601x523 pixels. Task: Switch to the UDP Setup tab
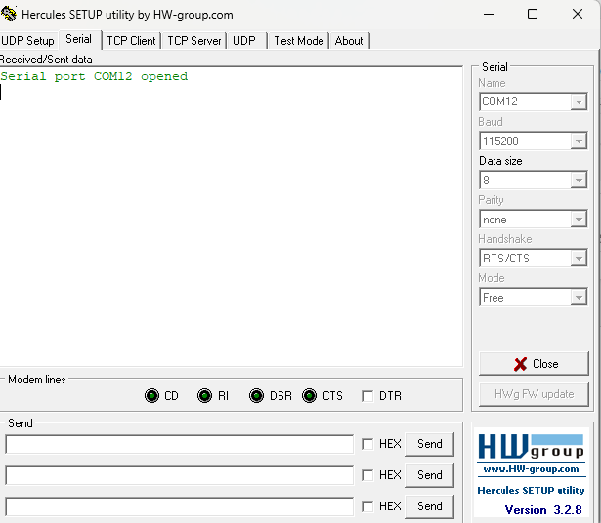point(27,41)
